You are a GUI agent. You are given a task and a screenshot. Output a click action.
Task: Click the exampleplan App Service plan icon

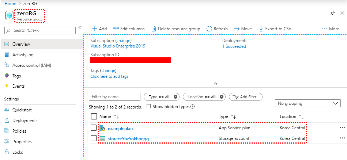click(102, 128)
